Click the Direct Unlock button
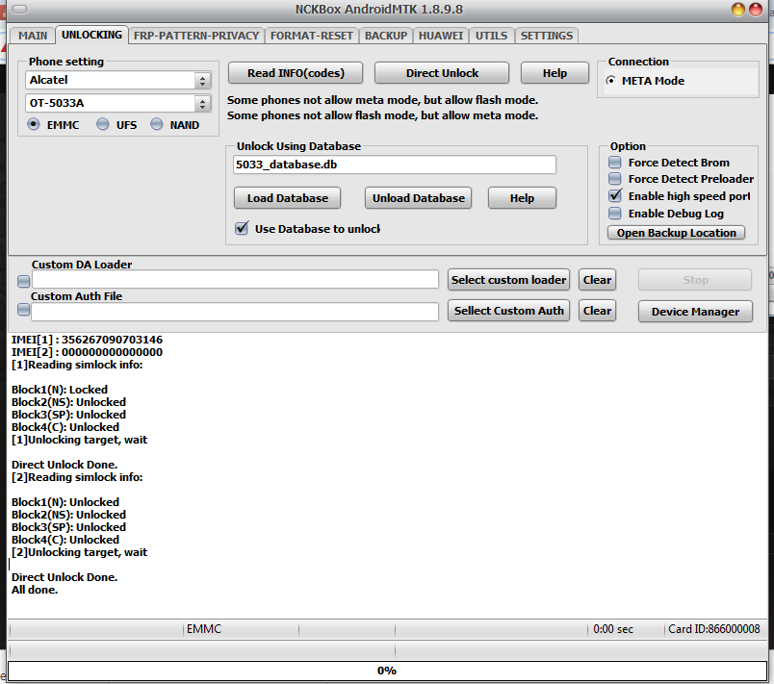This screenshot has height=684, width=774. click(x=442, y=73)
